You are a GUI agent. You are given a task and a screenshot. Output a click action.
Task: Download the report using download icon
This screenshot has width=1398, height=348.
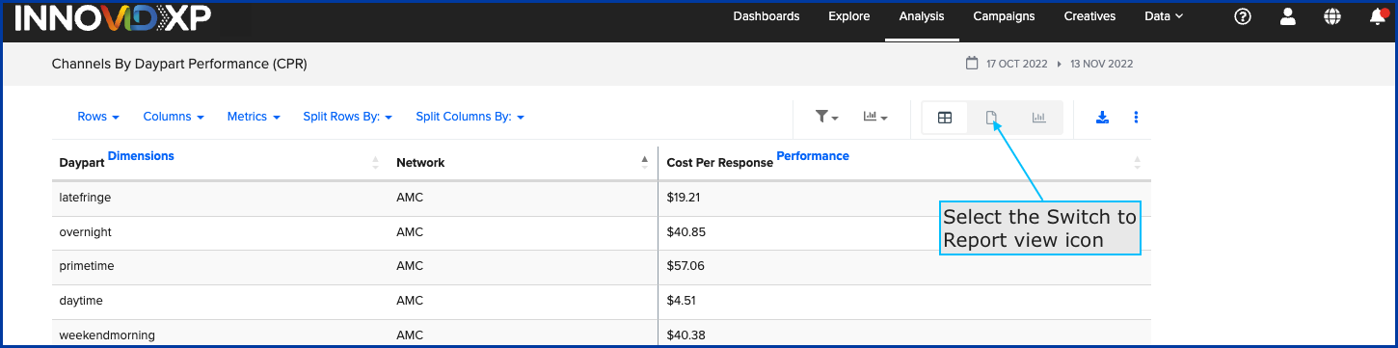(x=1103, y=117)
